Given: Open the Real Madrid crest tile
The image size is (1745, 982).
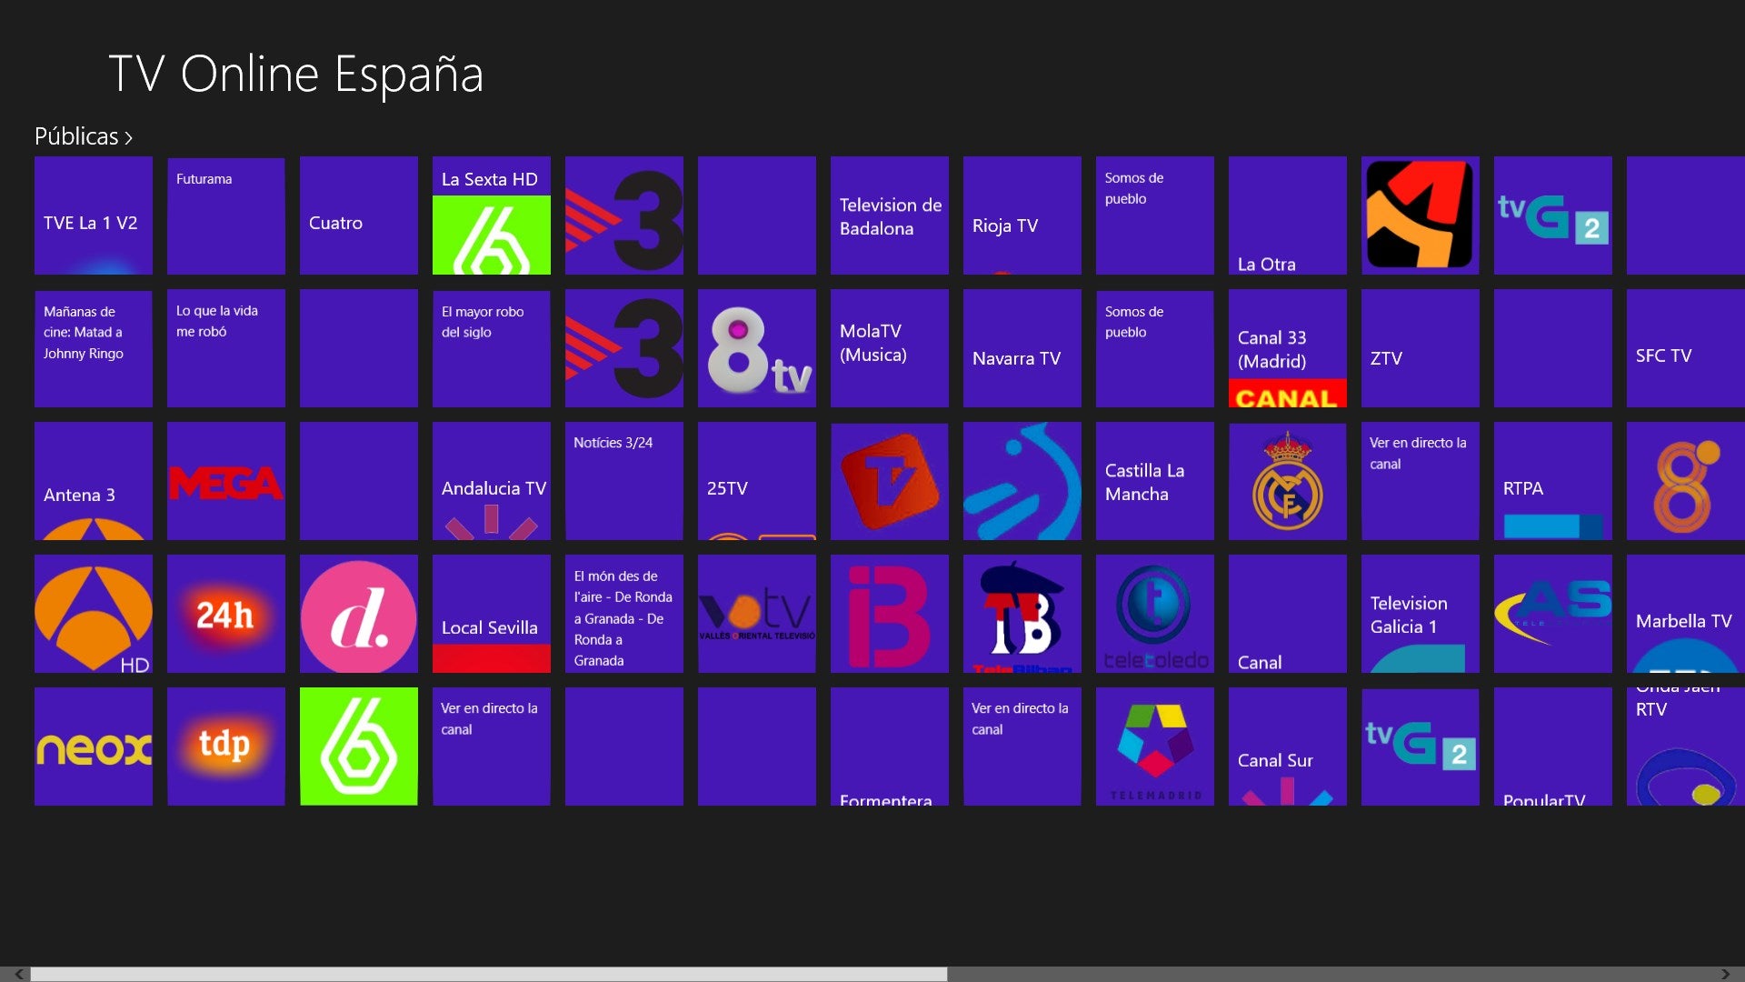Looking at the screenshot, I should 1288,481.
